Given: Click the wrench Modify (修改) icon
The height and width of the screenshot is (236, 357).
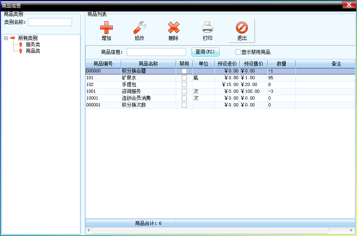Looking at the screenshot, I should pyautogui.click(x=139, y=28).
